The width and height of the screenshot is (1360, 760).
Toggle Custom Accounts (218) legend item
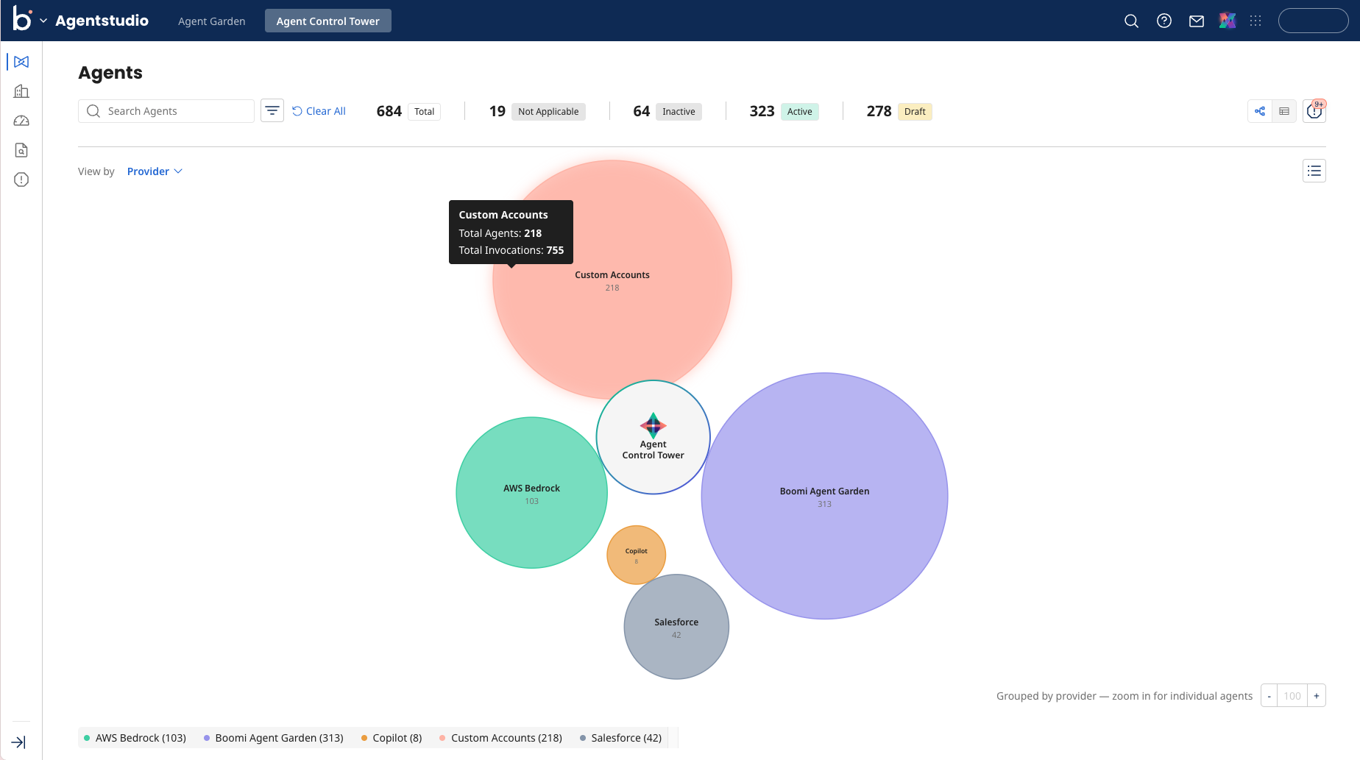click(x=500, y=738)
